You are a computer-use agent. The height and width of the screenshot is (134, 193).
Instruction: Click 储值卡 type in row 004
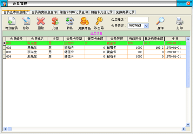[x=74, y=56]
